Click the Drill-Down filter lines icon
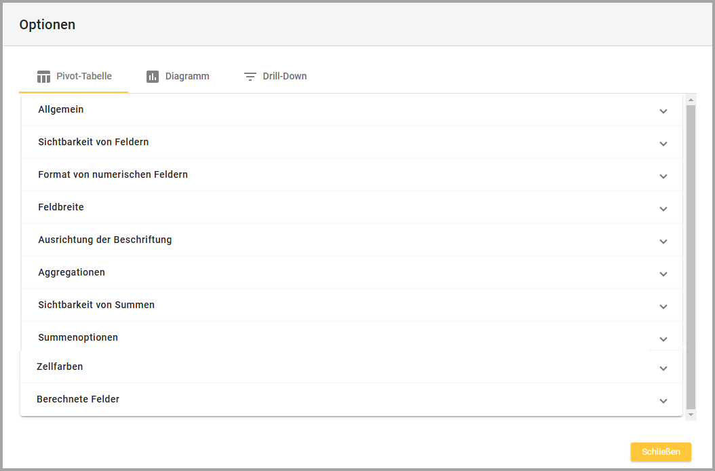This screenshot has width=715, height=471. coord(250,77)
